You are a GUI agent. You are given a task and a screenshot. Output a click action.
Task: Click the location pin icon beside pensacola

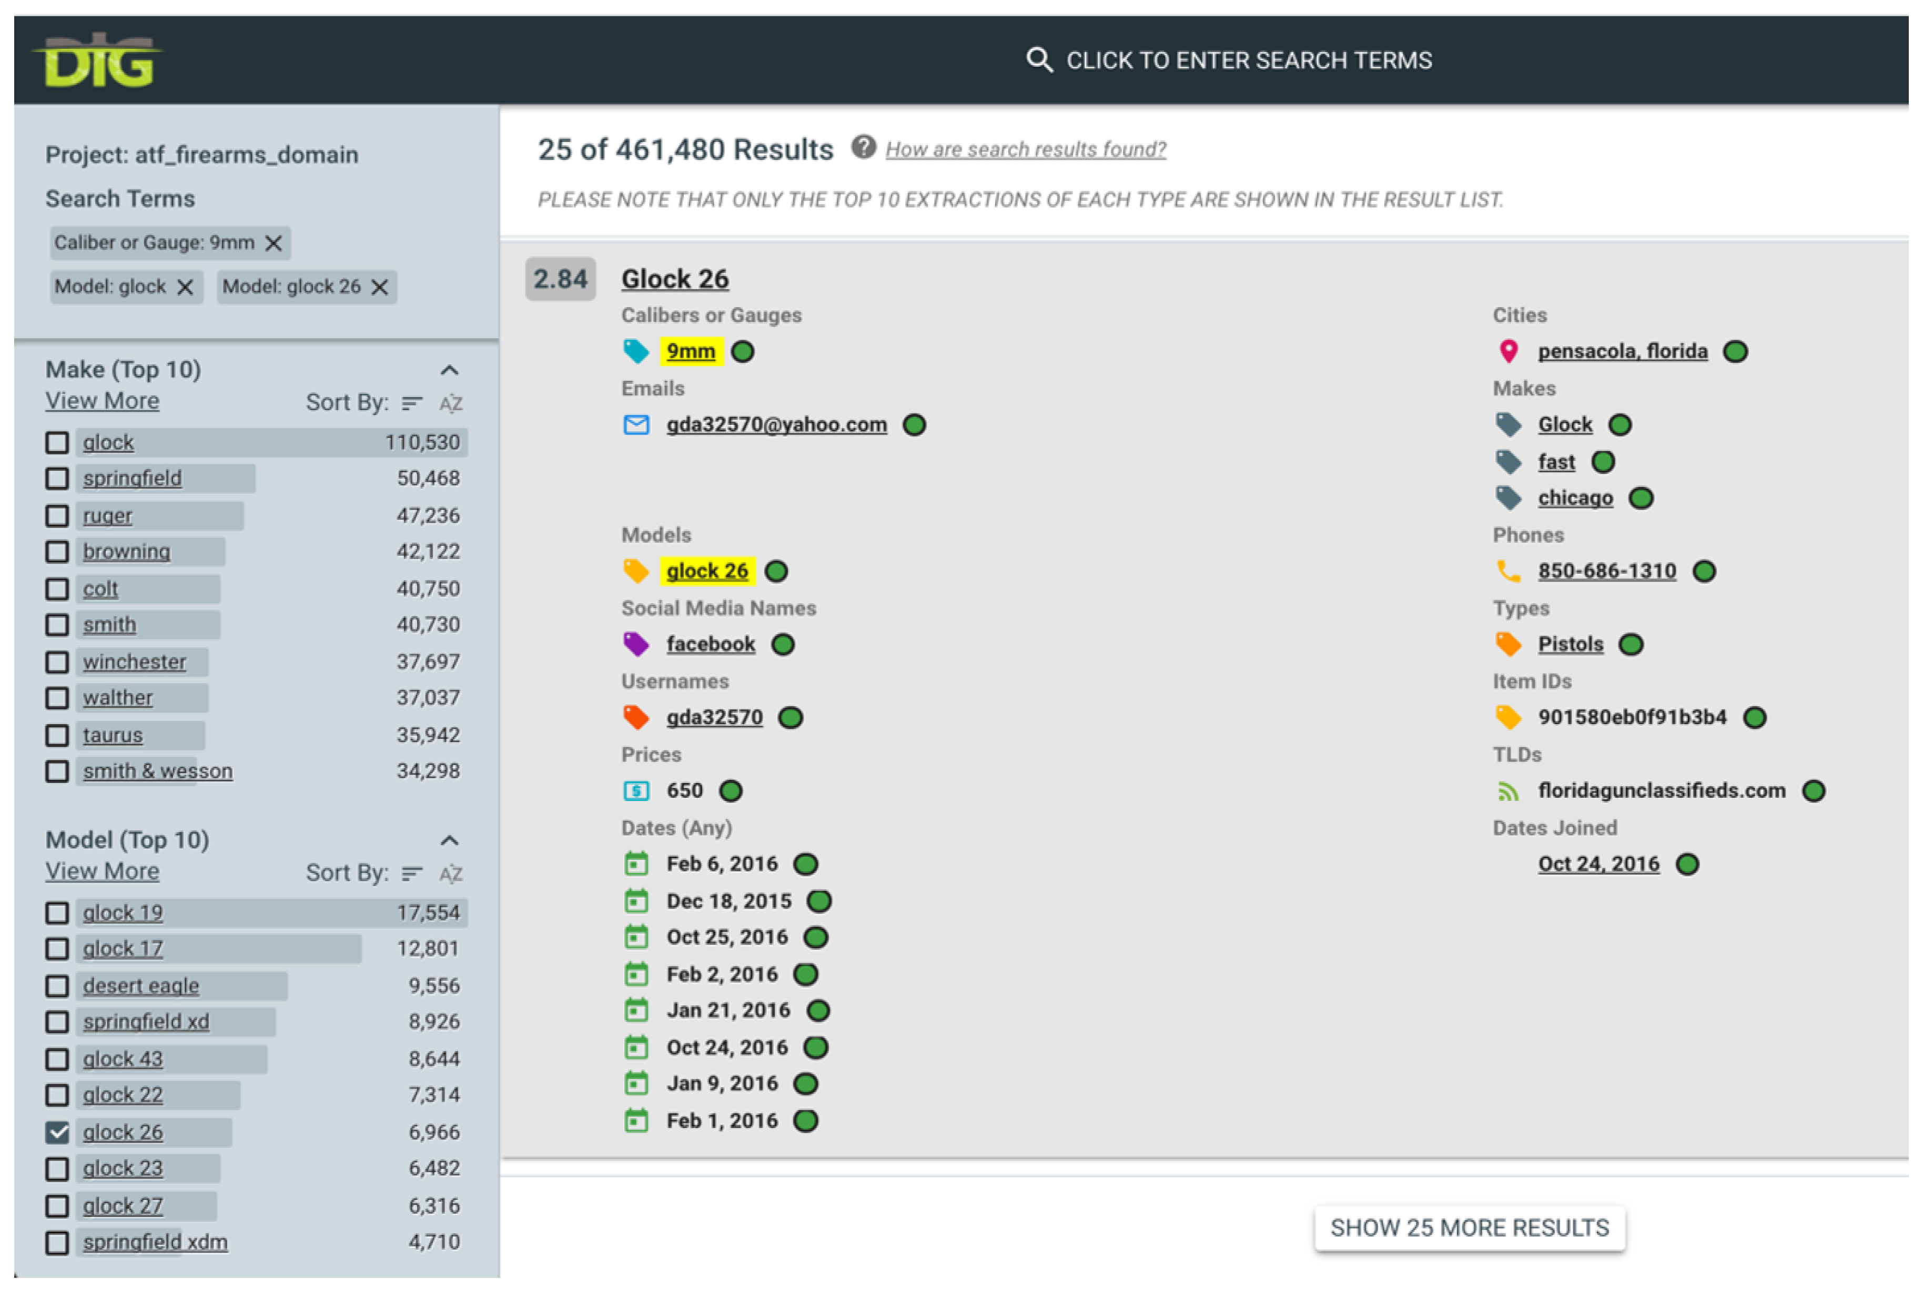click(1509, 352)
